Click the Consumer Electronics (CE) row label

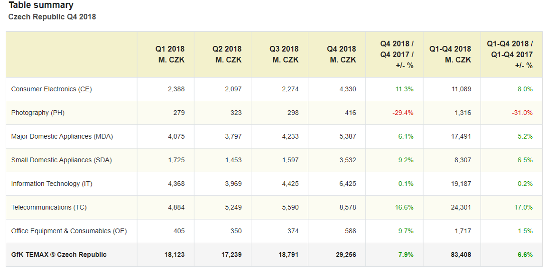point(51,89)
